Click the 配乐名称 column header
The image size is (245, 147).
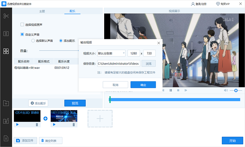(x=24, y=61)
